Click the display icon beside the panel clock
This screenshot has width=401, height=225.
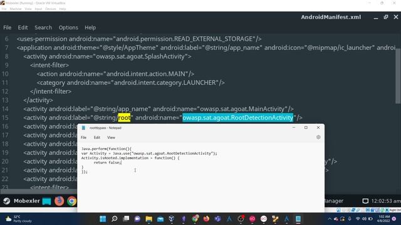tap(365, 201)
